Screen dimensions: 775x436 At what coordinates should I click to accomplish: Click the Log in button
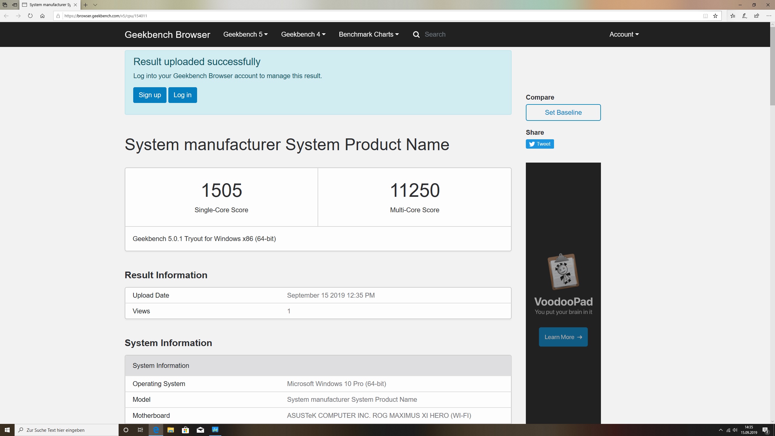point(182,95)
